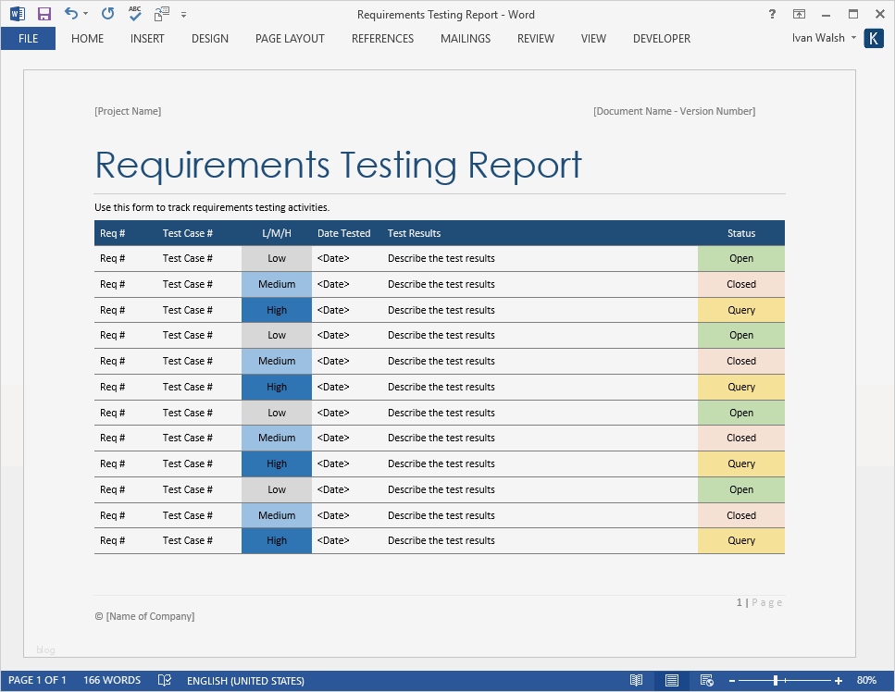Click the proofing errors icon in status bar
895x692 pixels.
(164, 680)
